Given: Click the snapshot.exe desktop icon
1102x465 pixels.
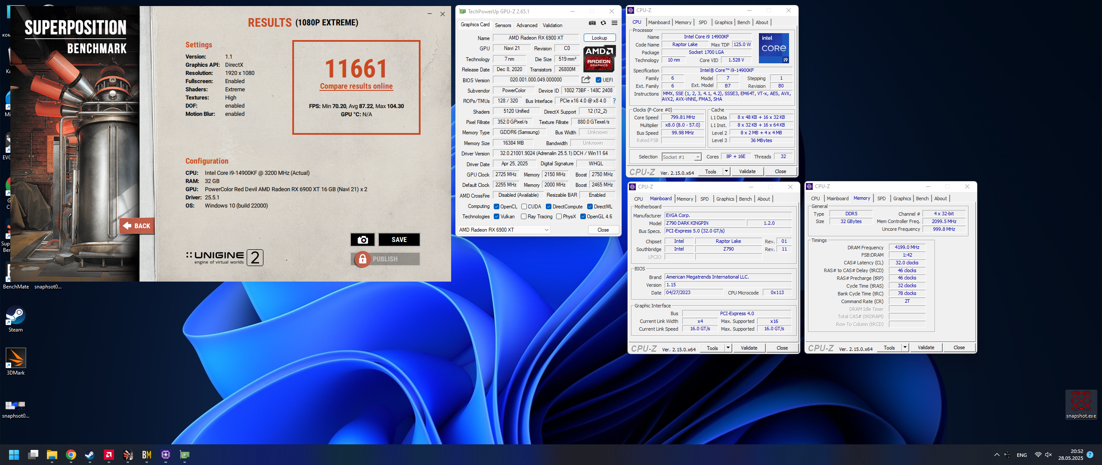Looking at the screenshot, I should pos(1081,404).
